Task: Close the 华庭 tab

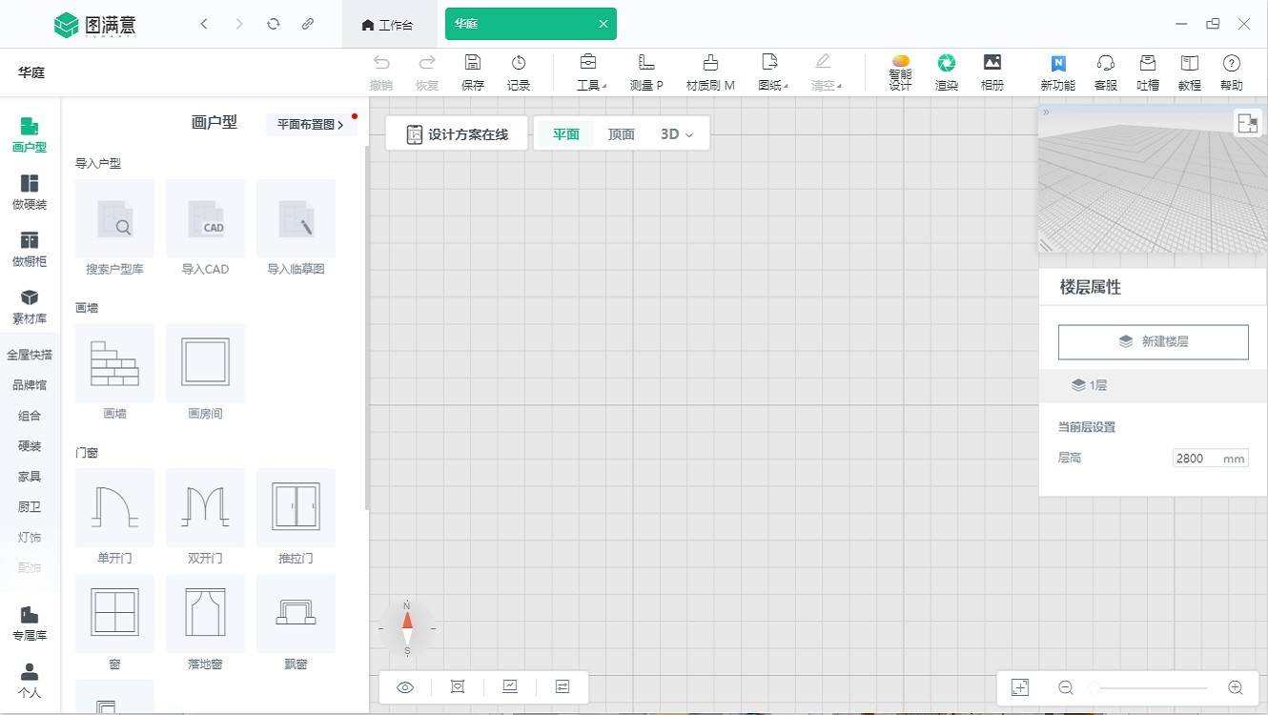Action: [603, 24]
